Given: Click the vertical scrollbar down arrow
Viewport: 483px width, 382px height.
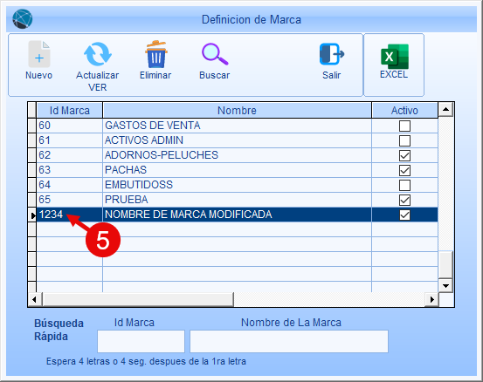Looking at the screenshot, I should point(445,286).
